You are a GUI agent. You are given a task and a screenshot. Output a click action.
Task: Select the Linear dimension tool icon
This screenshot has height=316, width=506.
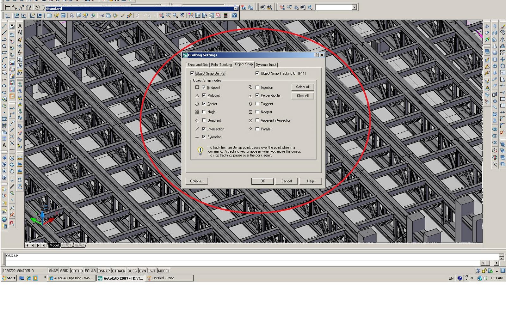tap(8, 7)
